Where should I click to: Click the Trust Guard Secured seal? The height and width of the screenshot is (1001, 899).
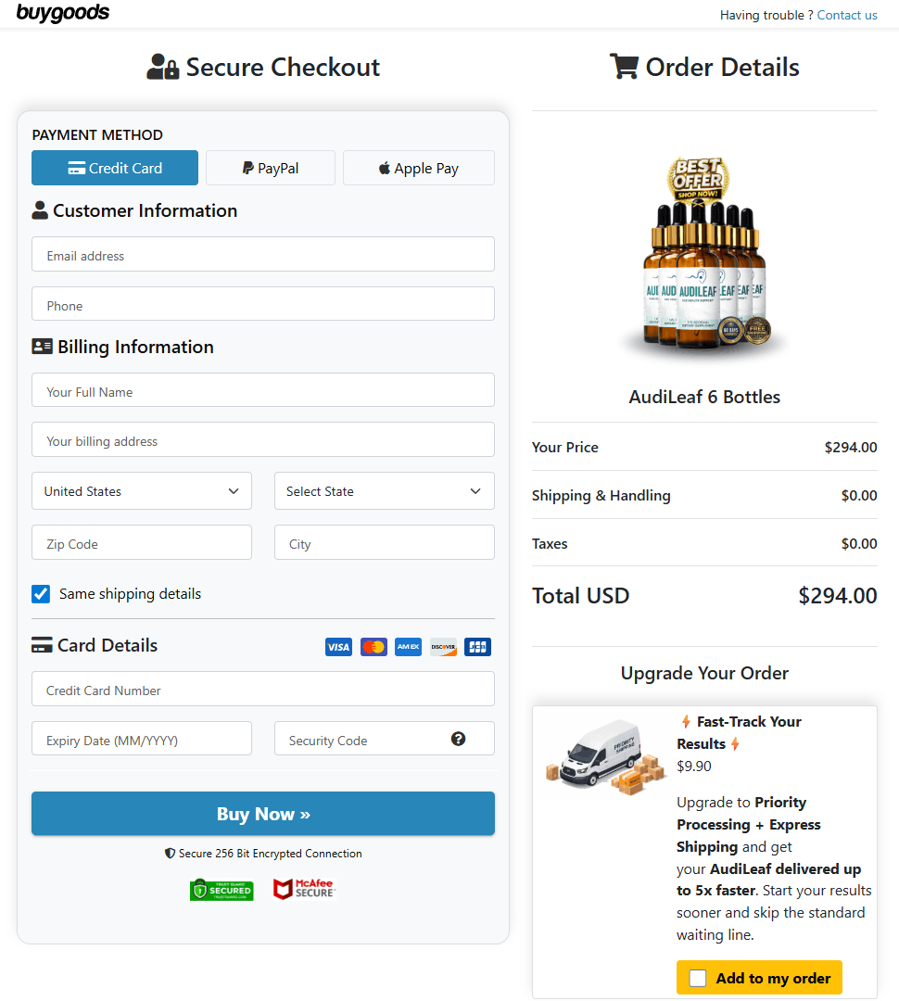pos(222,889)
